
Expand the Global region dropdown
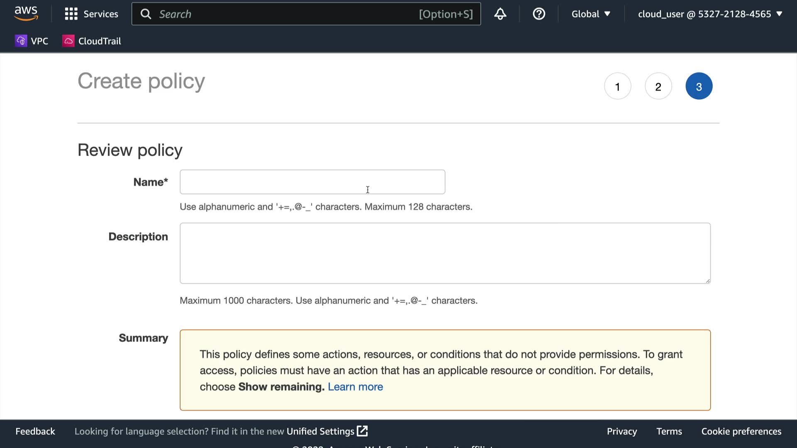pyautogui.click(x=591, y=14)
